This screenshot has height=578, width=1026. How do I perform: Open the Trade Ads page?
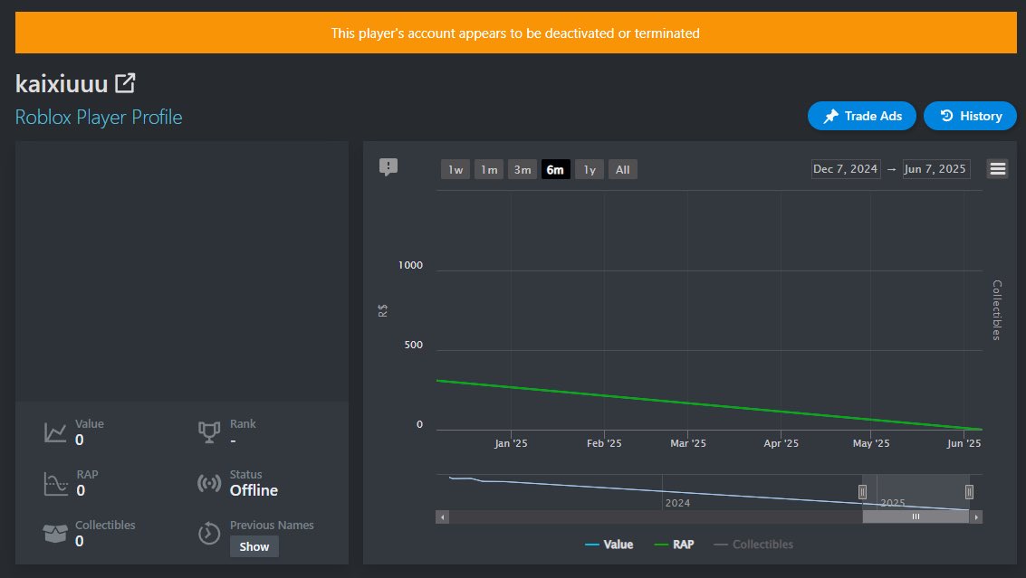click(862, 116)
